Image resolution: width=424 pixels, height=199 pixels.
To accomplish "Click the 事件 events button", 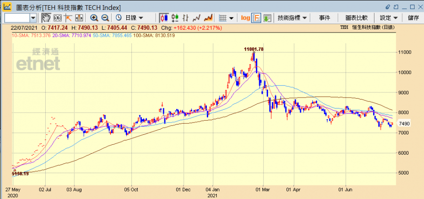I will (x=325, y=17).
